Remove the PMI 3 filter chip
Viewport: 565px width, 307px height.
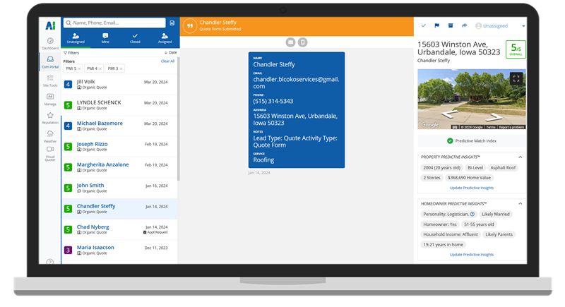121,68
